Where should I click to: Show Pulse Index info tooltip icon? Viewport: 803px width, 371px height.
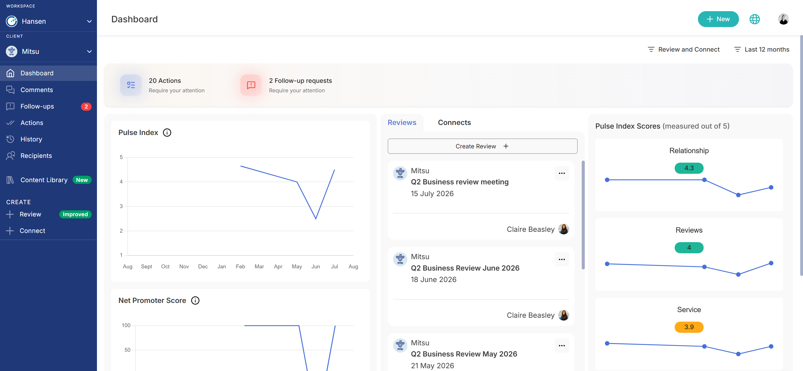(x=167, y=132)
